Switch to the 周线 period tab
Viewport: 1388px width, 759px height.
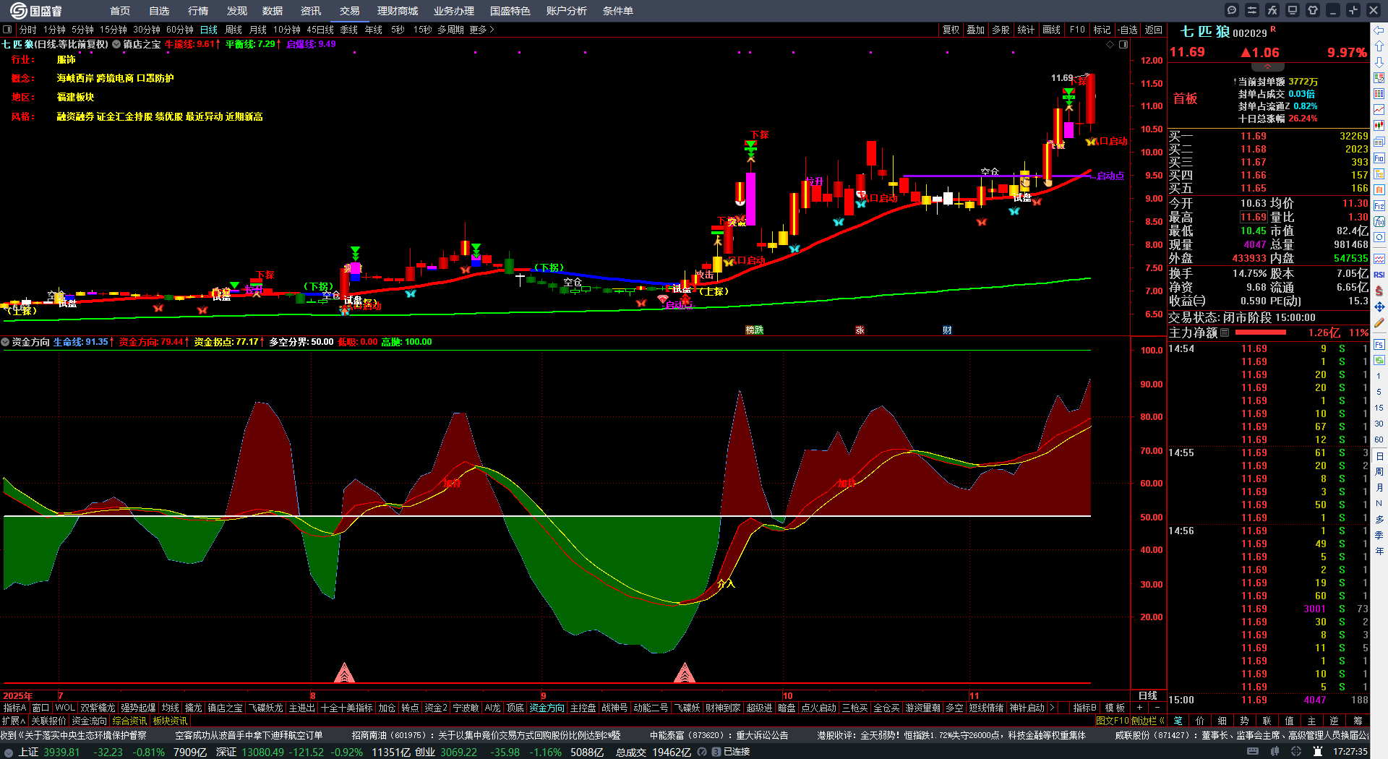(x=234, y=30)
